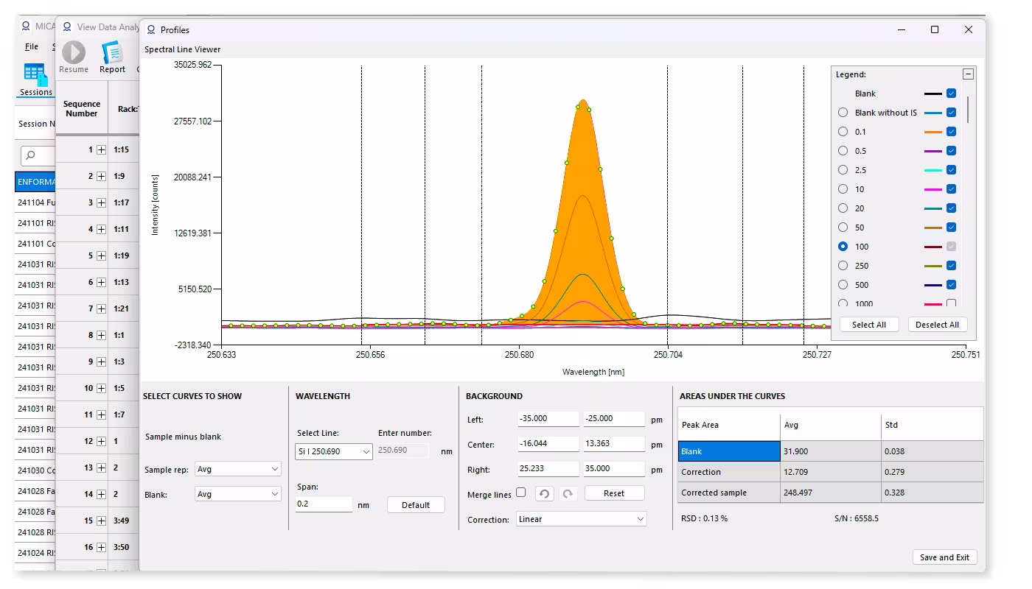Expand sequence number 12 row
1032x589 pixels.
pos(102,441)
